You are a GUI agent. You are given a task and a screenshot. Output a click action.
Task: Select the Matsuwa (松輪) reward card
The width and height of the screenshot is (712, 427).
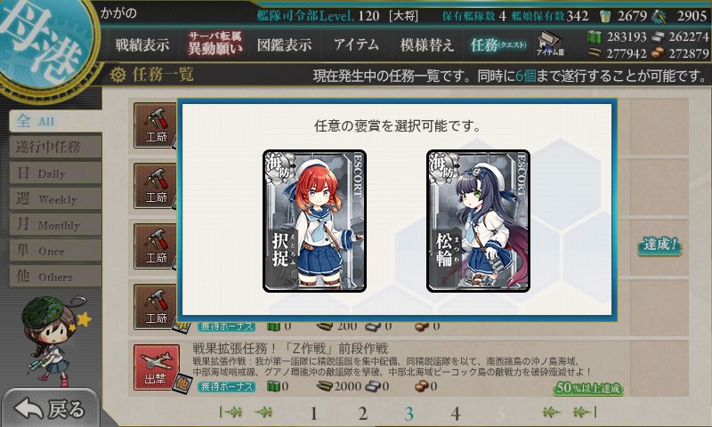click(478, 221)
